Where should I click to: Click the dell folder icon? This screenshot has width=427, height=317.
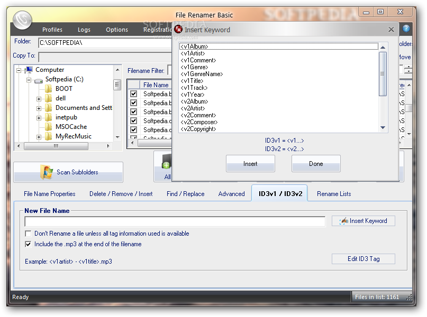point(49,98)
